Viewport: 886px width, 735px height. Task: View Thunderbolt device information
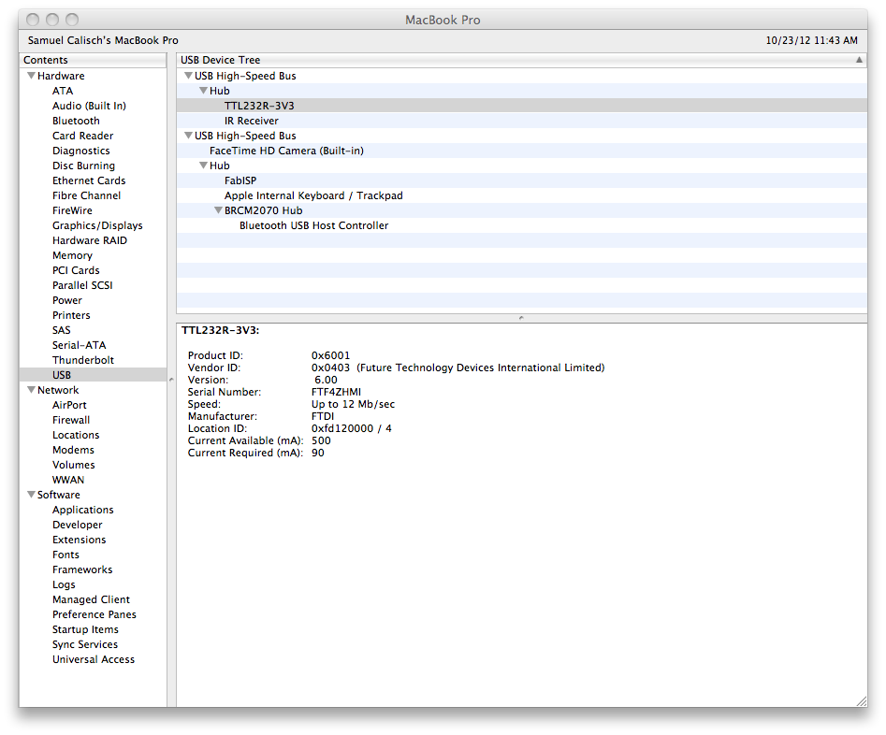pyautogui.click(x=83, y=360)
